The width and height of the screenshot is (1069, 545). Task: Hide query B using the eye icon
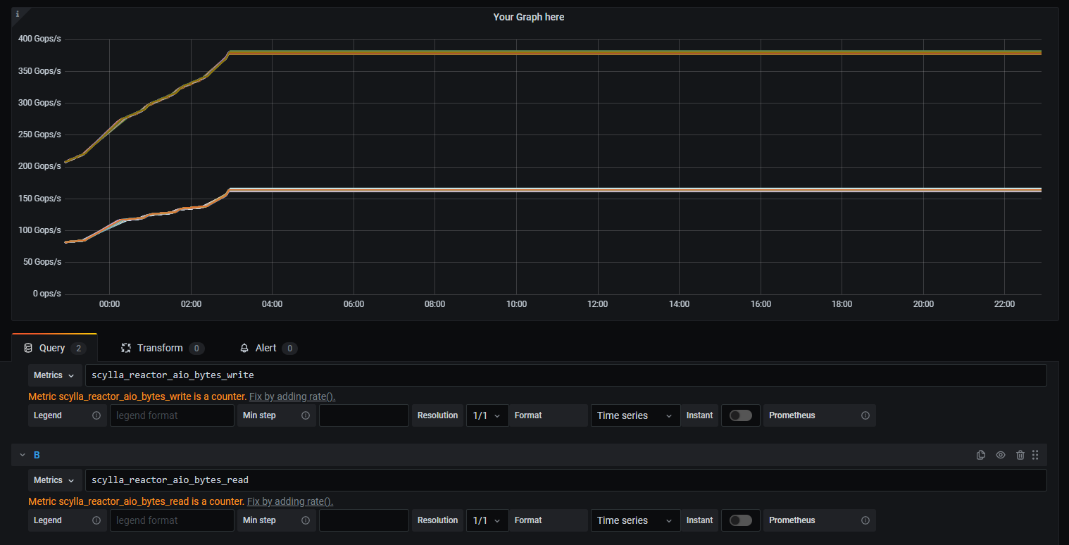click(1001, 455)
